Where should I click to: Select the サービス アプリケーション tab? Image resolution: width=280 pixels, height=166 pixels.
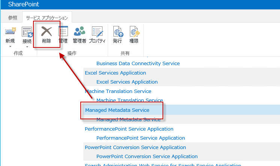point(47,18)
